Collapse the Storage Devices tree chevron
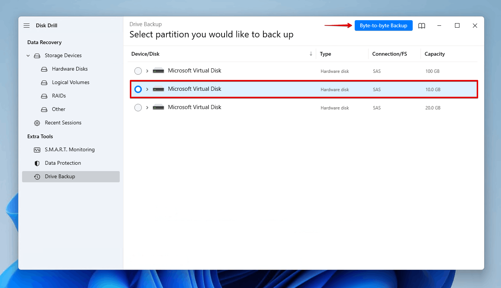Viewport: 501px width, 288px height. (x=28, y=56)
